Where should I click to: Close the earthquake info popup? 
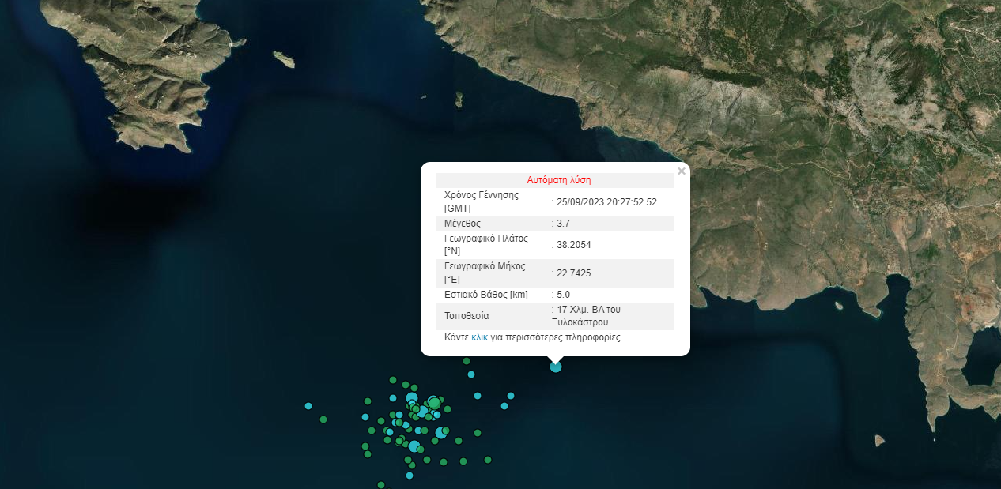point(681,171)
